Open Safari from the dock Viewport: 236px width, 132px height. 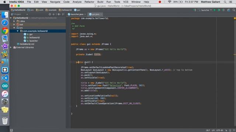5,23
